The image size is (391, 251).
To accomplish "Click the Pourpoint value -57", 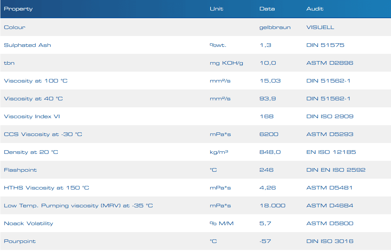I will pos(265,241).
